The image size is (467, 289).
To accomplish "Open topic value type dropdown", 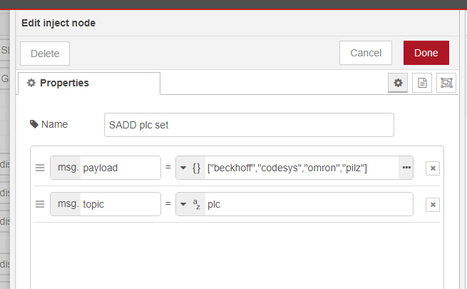I will pyautogui.click(x=183, y=204).
